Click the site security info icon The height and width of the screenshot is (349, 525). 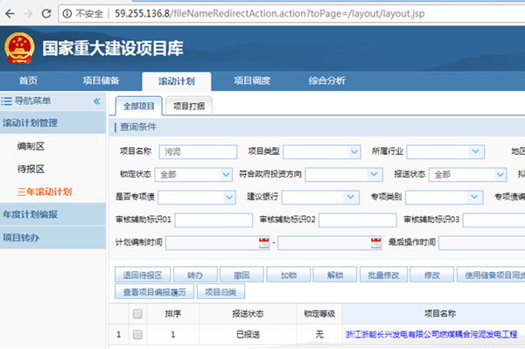(67, 14)
